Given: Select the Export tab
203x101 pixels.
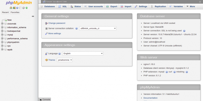Looking at the screenshot, I should (112, 6).
